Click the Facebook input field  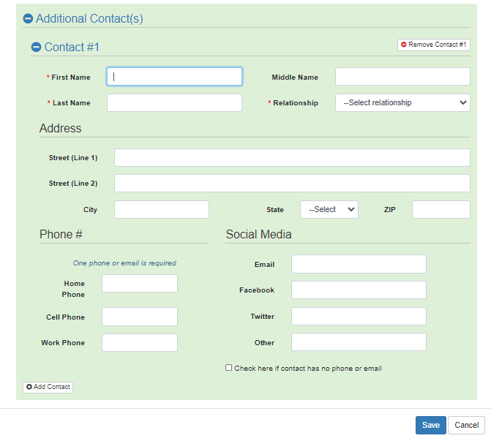pyautogui.click(x=359, y=290)
